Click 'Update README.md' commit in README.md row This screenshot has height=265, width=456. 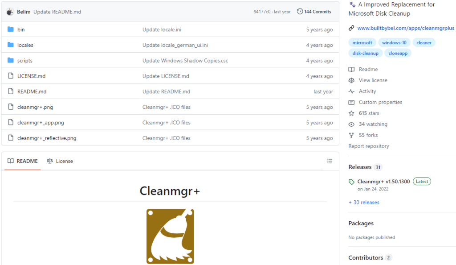(x=167, y=91)
